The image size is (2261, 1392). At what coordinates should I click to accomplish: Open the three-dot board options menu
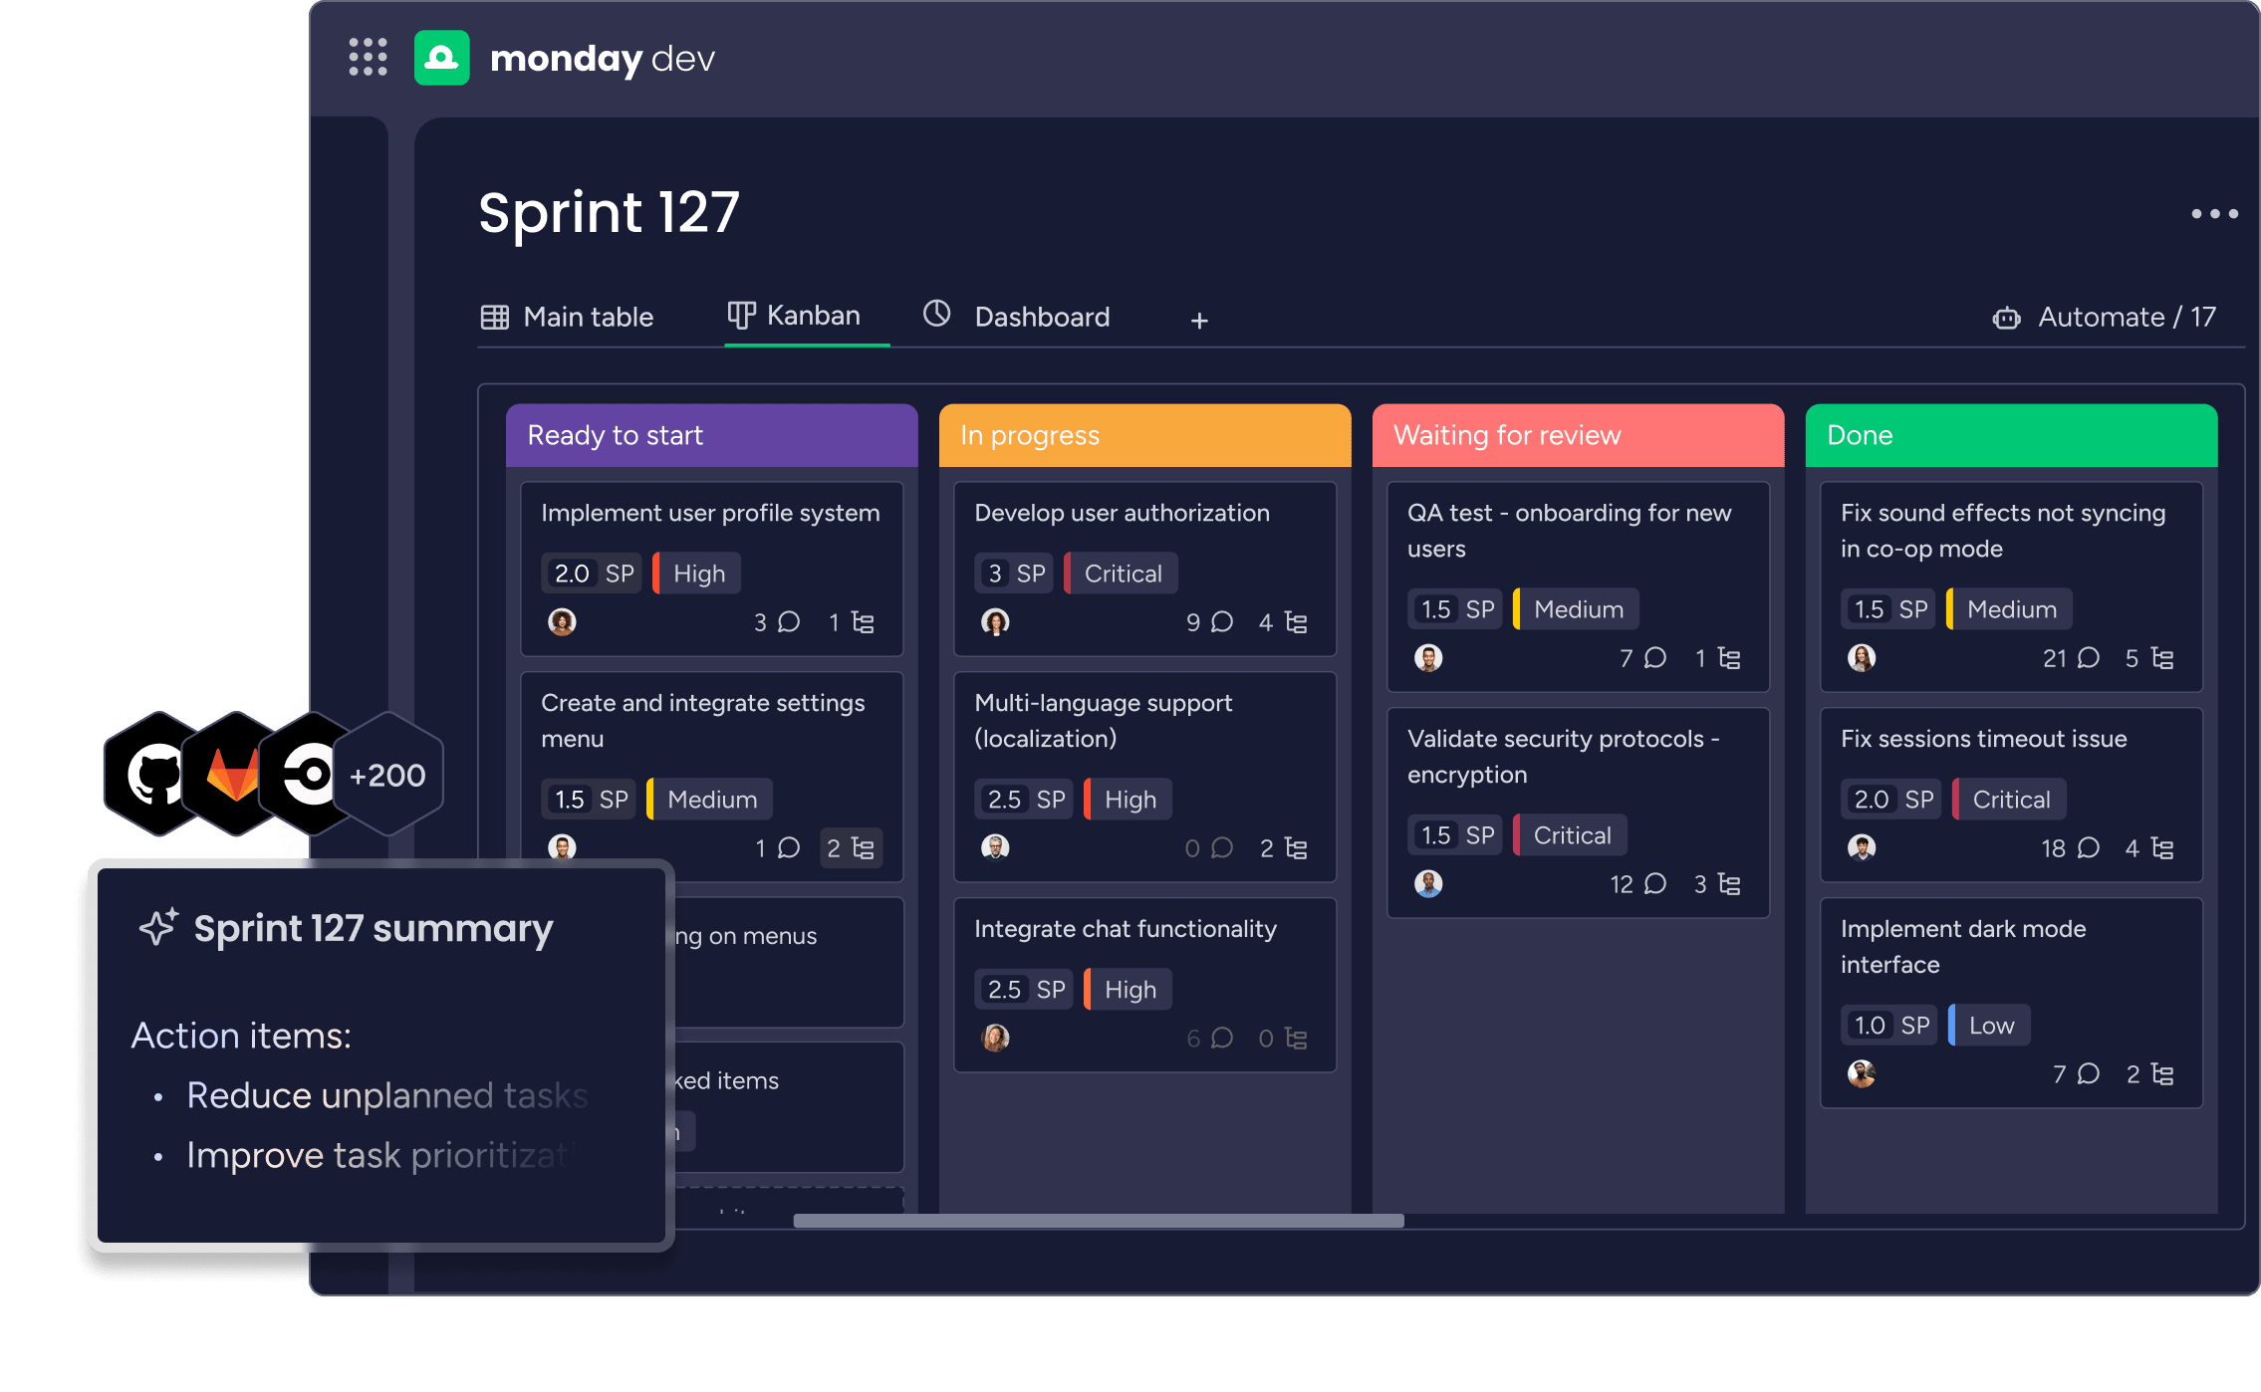(2214, 214)
